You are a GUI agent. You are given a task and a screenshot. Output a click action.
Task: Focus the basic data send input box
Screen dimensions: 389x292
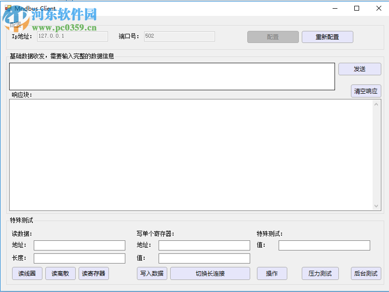(x=171, y=76)
